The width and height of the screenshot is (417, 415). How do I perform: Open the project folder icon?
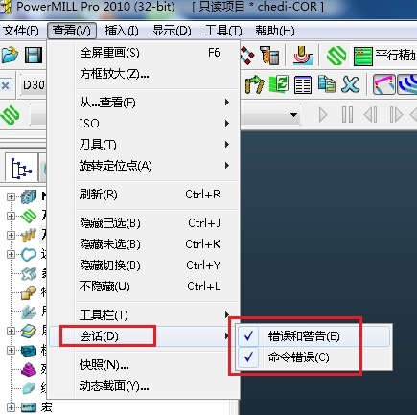pyautogui.click(x=10, y=55)
